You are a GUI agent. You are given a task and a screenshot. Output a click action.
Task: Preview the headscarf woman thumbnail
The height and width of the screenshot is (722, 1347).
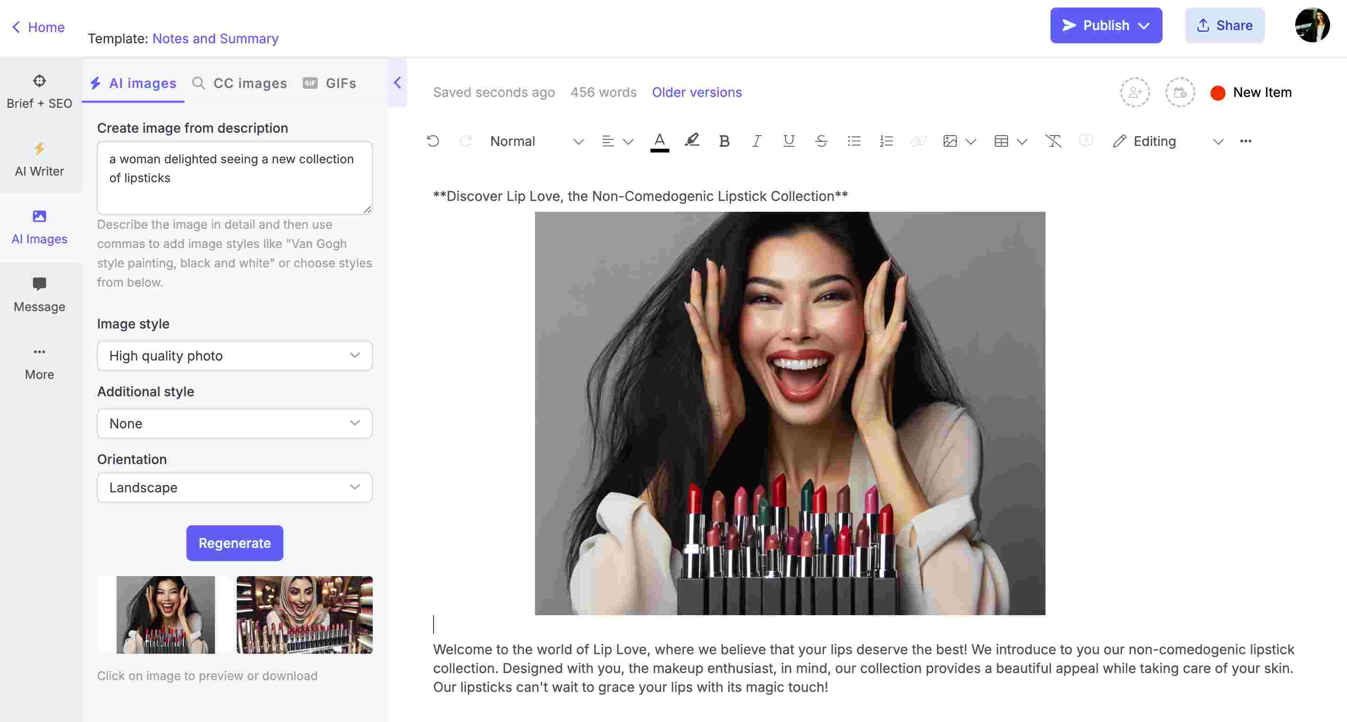click(305, 615)
